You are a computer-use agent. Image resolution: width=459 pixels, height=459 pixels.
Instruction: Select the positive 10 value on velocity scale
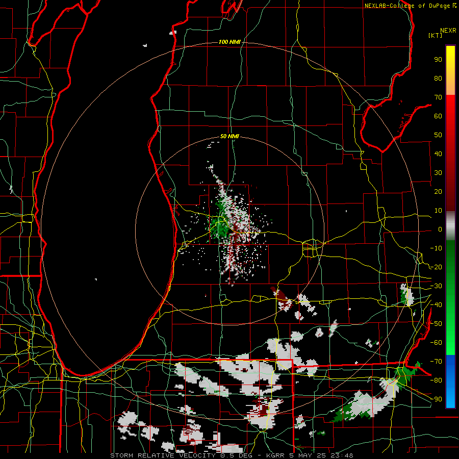pos(438,211)
